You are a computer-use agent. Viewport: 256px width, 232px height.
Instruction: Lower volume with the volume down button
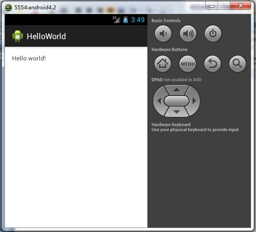163,34
